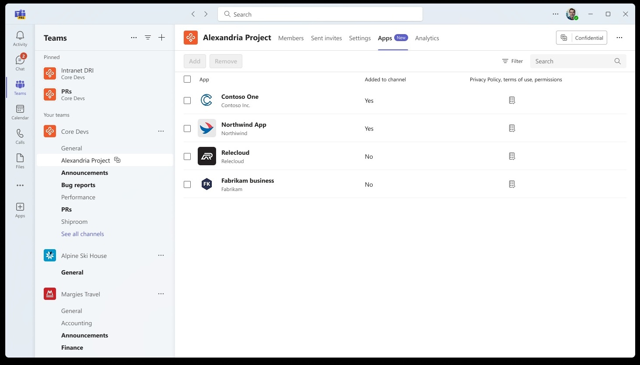The height and width of the screenshot is (365, 640).
Task: Filter the teams list
Action: (x=148, y=38)
